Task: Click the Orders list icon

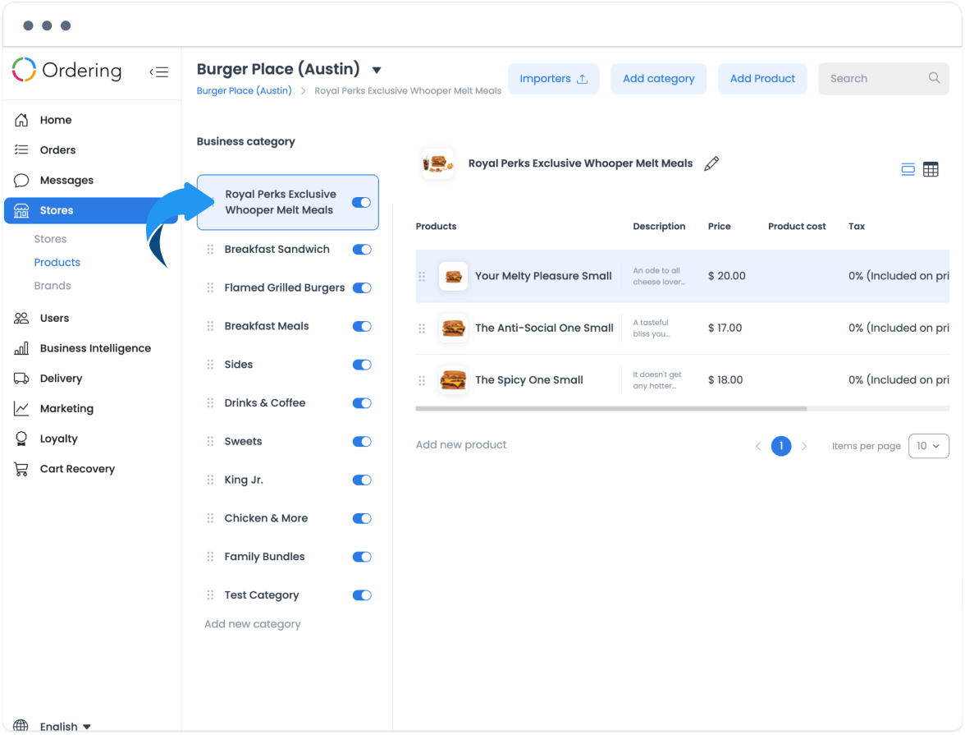Action: click(21, 149)
